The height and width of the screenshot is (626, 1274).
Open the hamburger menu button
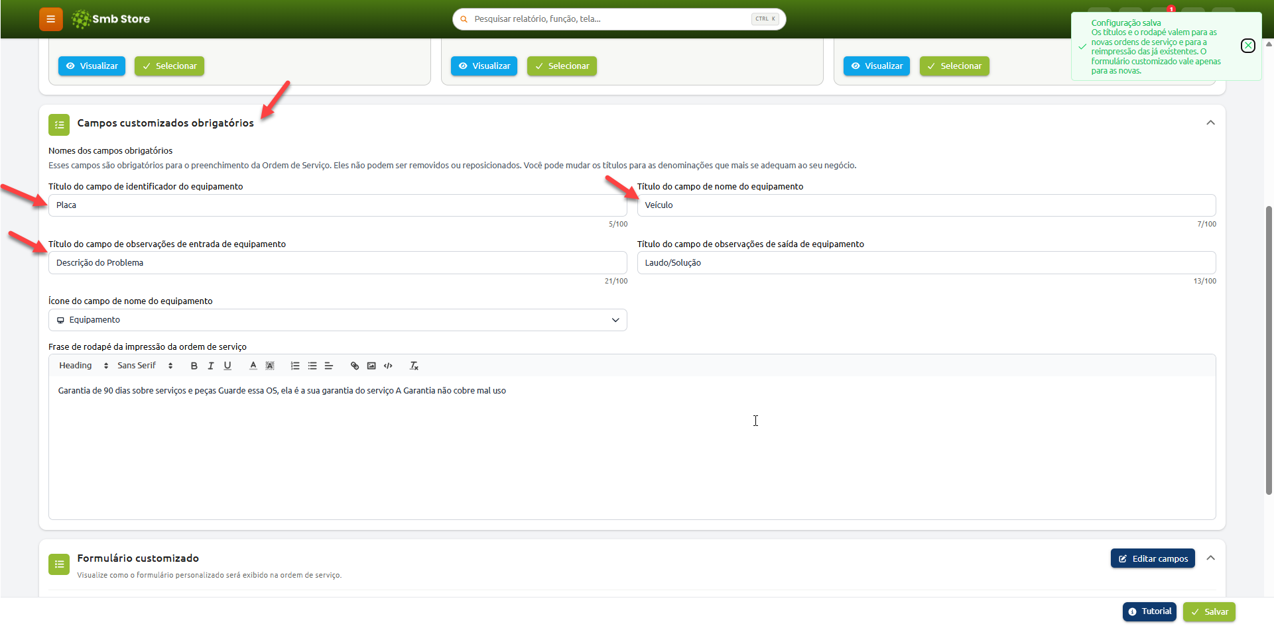pyautogui.click(x=51, y=19)
